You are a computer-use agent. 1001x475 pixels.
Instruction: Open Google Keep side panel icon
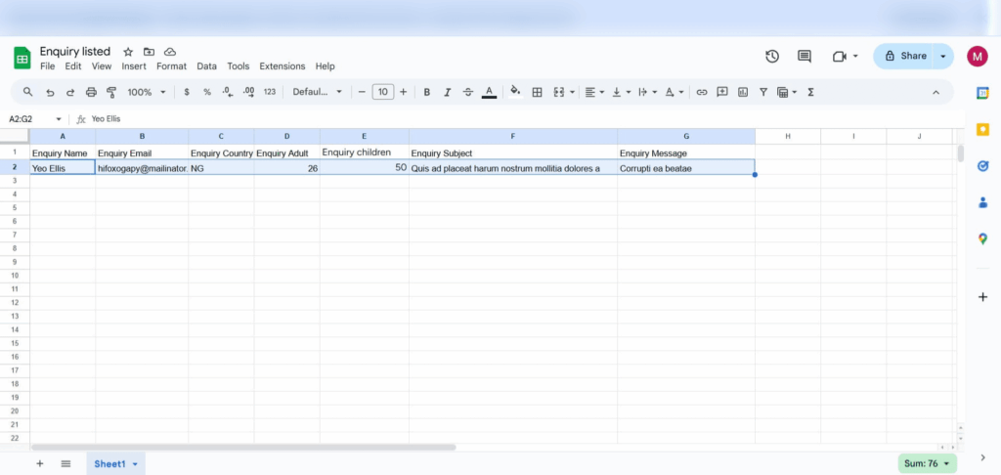983,130
